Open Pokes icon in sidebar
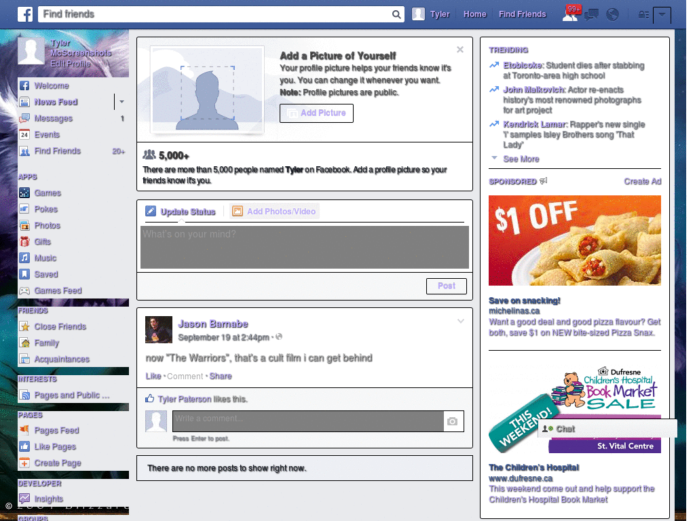This screenshot has width=695, height=521. click(x=24, y=209)
